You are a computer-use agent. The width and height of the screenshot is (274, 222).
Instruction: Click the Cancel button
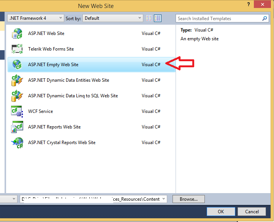(x=252, y=211)
